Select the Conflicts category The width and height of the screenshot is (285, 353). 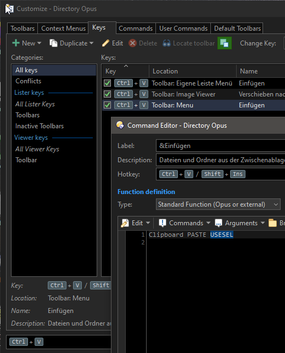(54, 81)
